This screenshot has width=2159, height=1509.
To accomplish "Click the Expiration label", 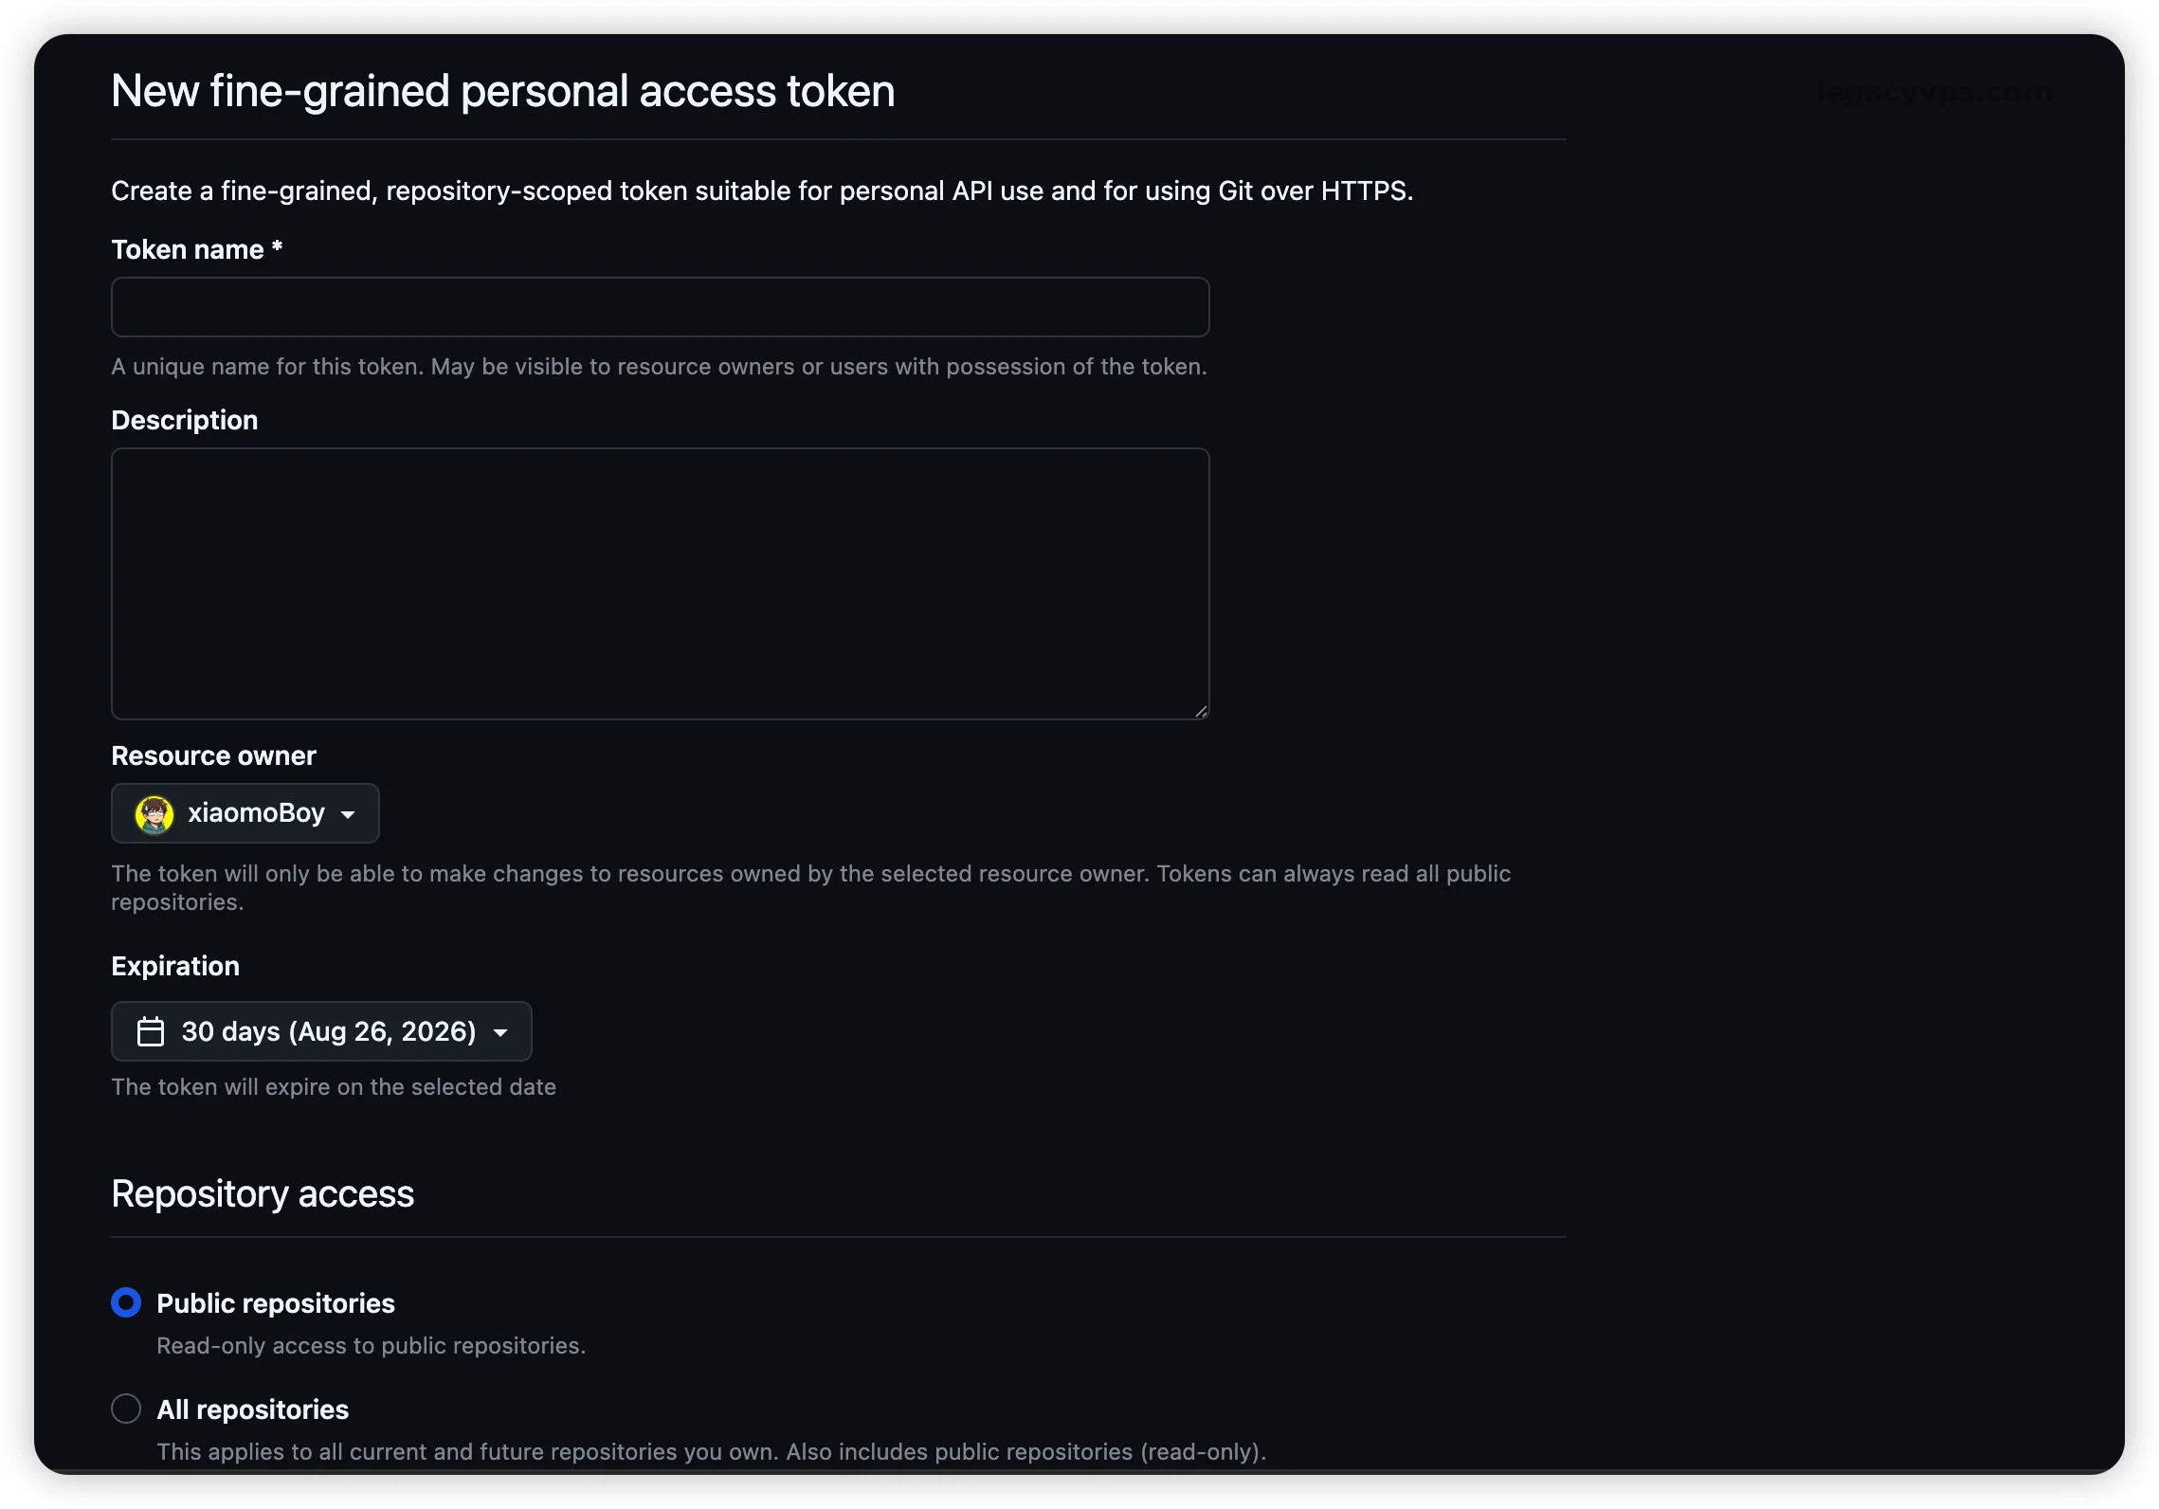I will [175, 966].
